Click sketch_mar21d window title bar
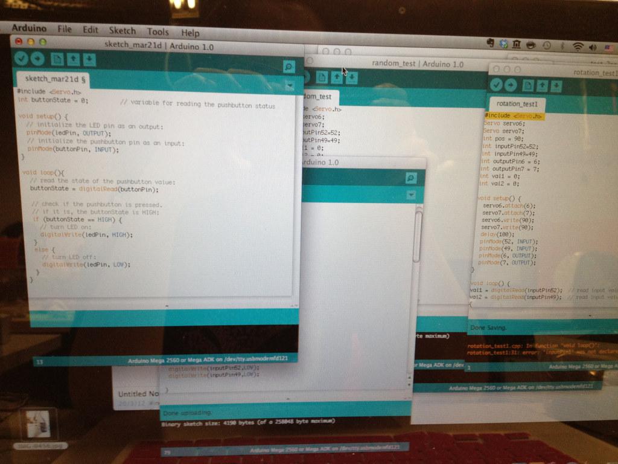618x464 pixels. coord(159,45)
